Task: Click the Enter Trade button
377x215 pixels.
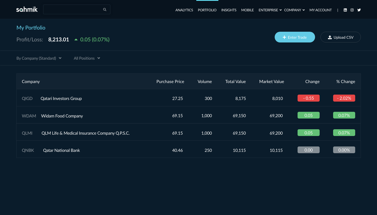Action: coord(295,37)
